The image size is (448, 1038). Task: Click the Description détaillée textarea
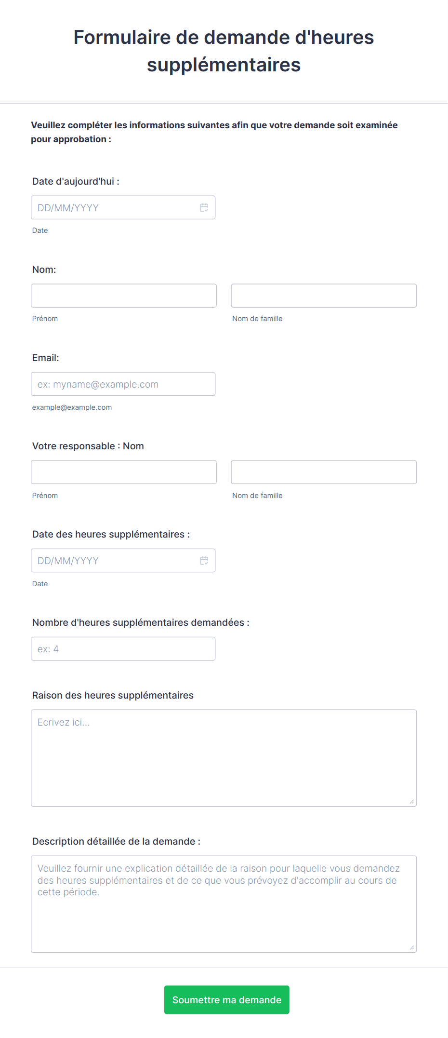click(x=224, y=904)
